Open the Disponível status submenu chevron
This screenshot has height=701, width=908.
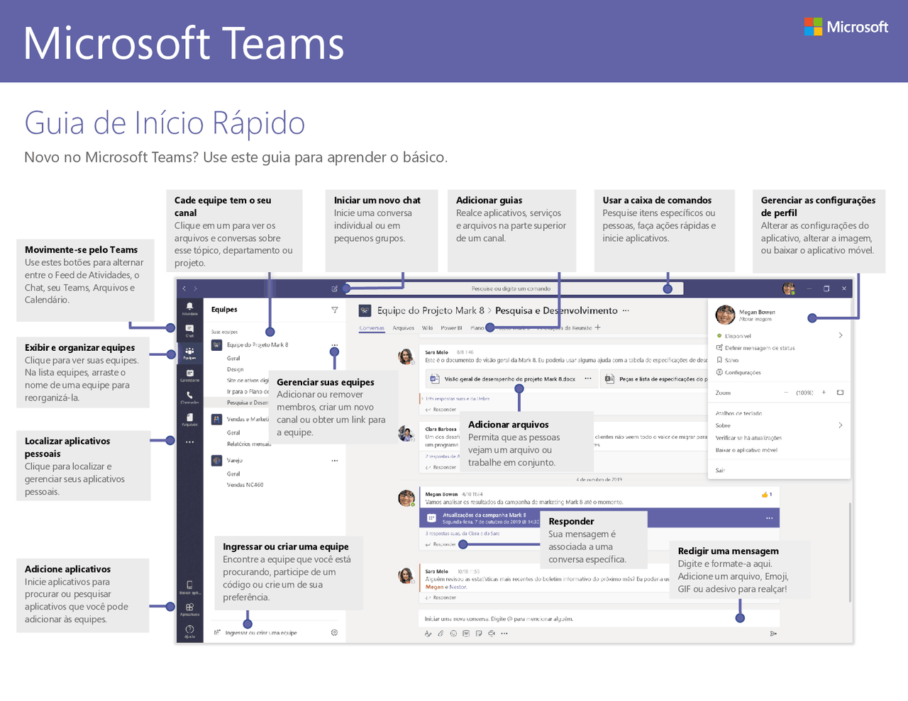841,335
